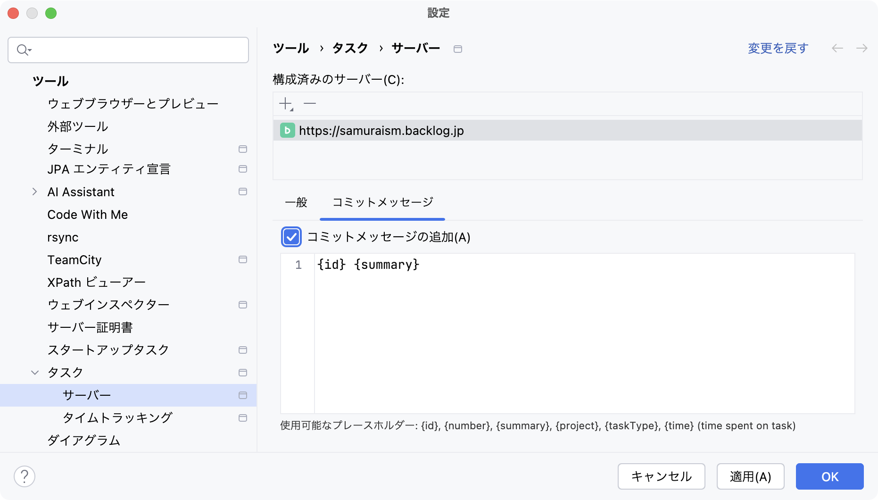This screenshot has width=878, height=500.
Task: Click the ツール breadcrumb
Action: coord(291,48)
